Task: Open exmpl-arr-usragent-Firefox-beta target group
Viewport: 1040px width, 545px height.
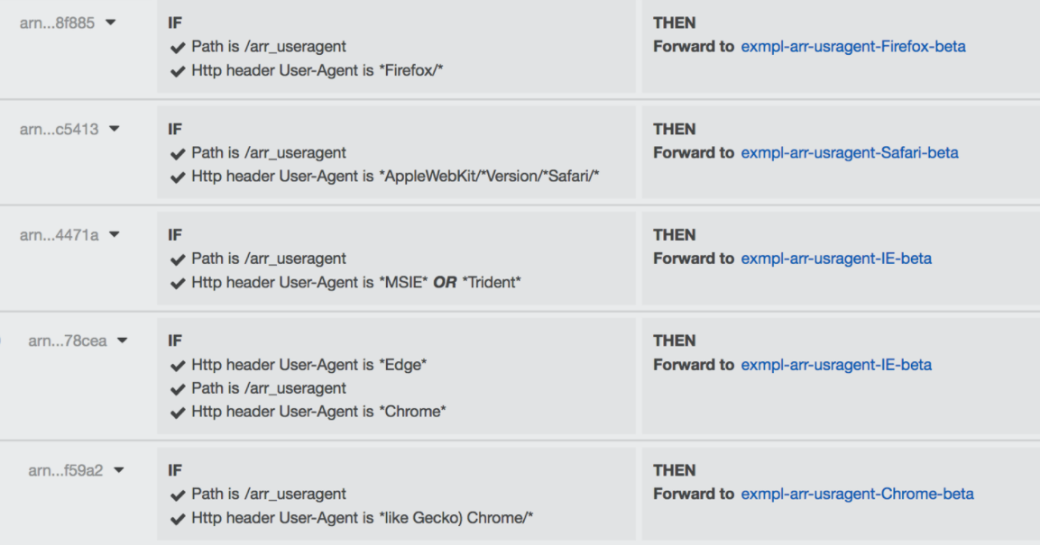Action: pyautogui.click(x=852, y=46)
